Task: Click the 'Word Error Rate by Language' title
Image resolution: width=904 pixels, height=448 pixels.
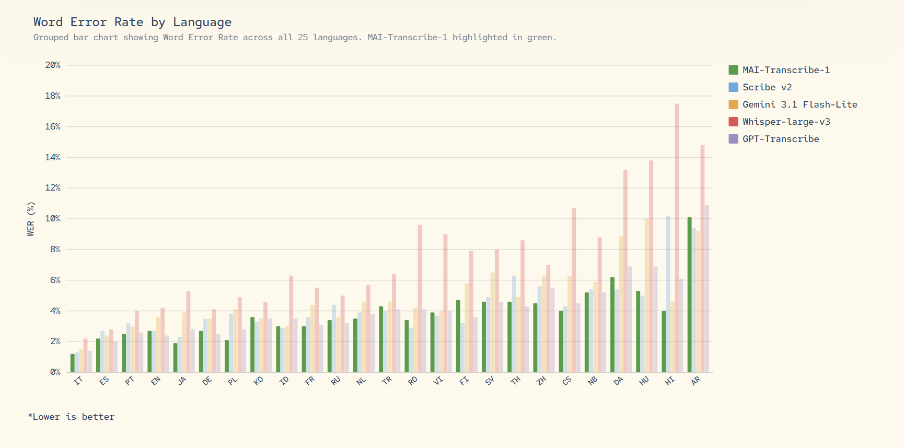Action: pyautogui.click(x=132, y=22)
